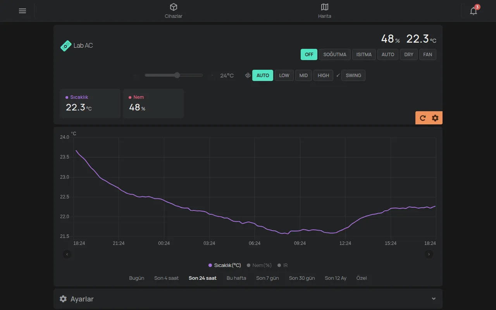Select AUTO in the AC mode row
496x310 pixels.
click(388, 55)
